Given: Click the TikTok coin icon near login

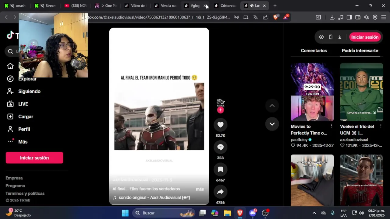Looking at the screenshot, I should point(321,37).
